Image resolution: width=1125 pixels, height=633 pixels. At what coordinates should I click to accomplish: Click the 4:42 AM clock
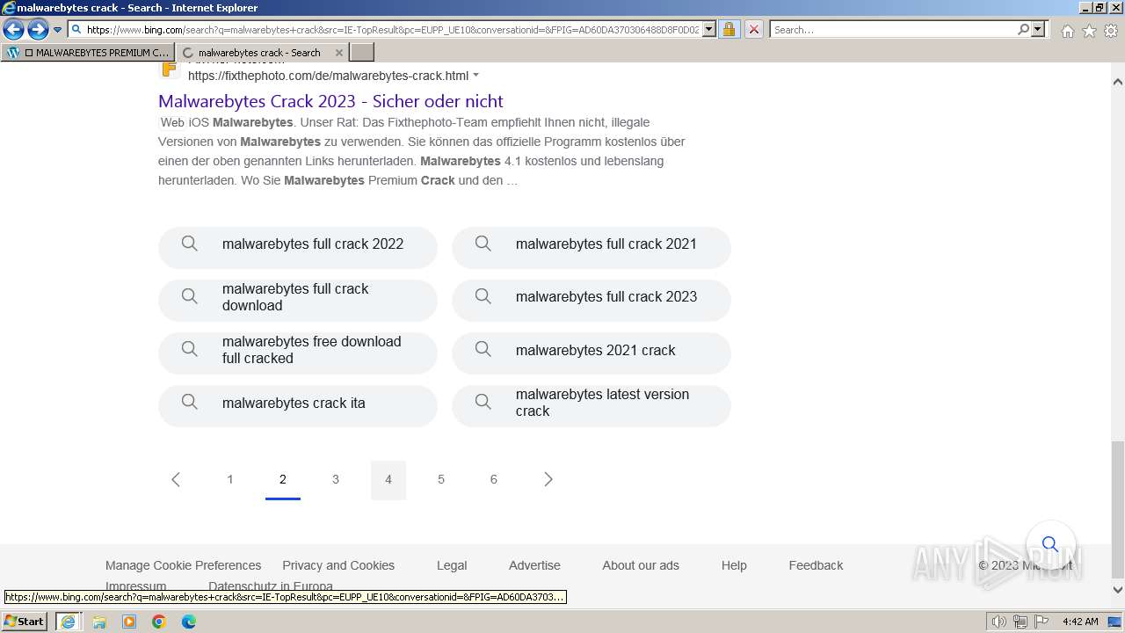[1080, 622]
